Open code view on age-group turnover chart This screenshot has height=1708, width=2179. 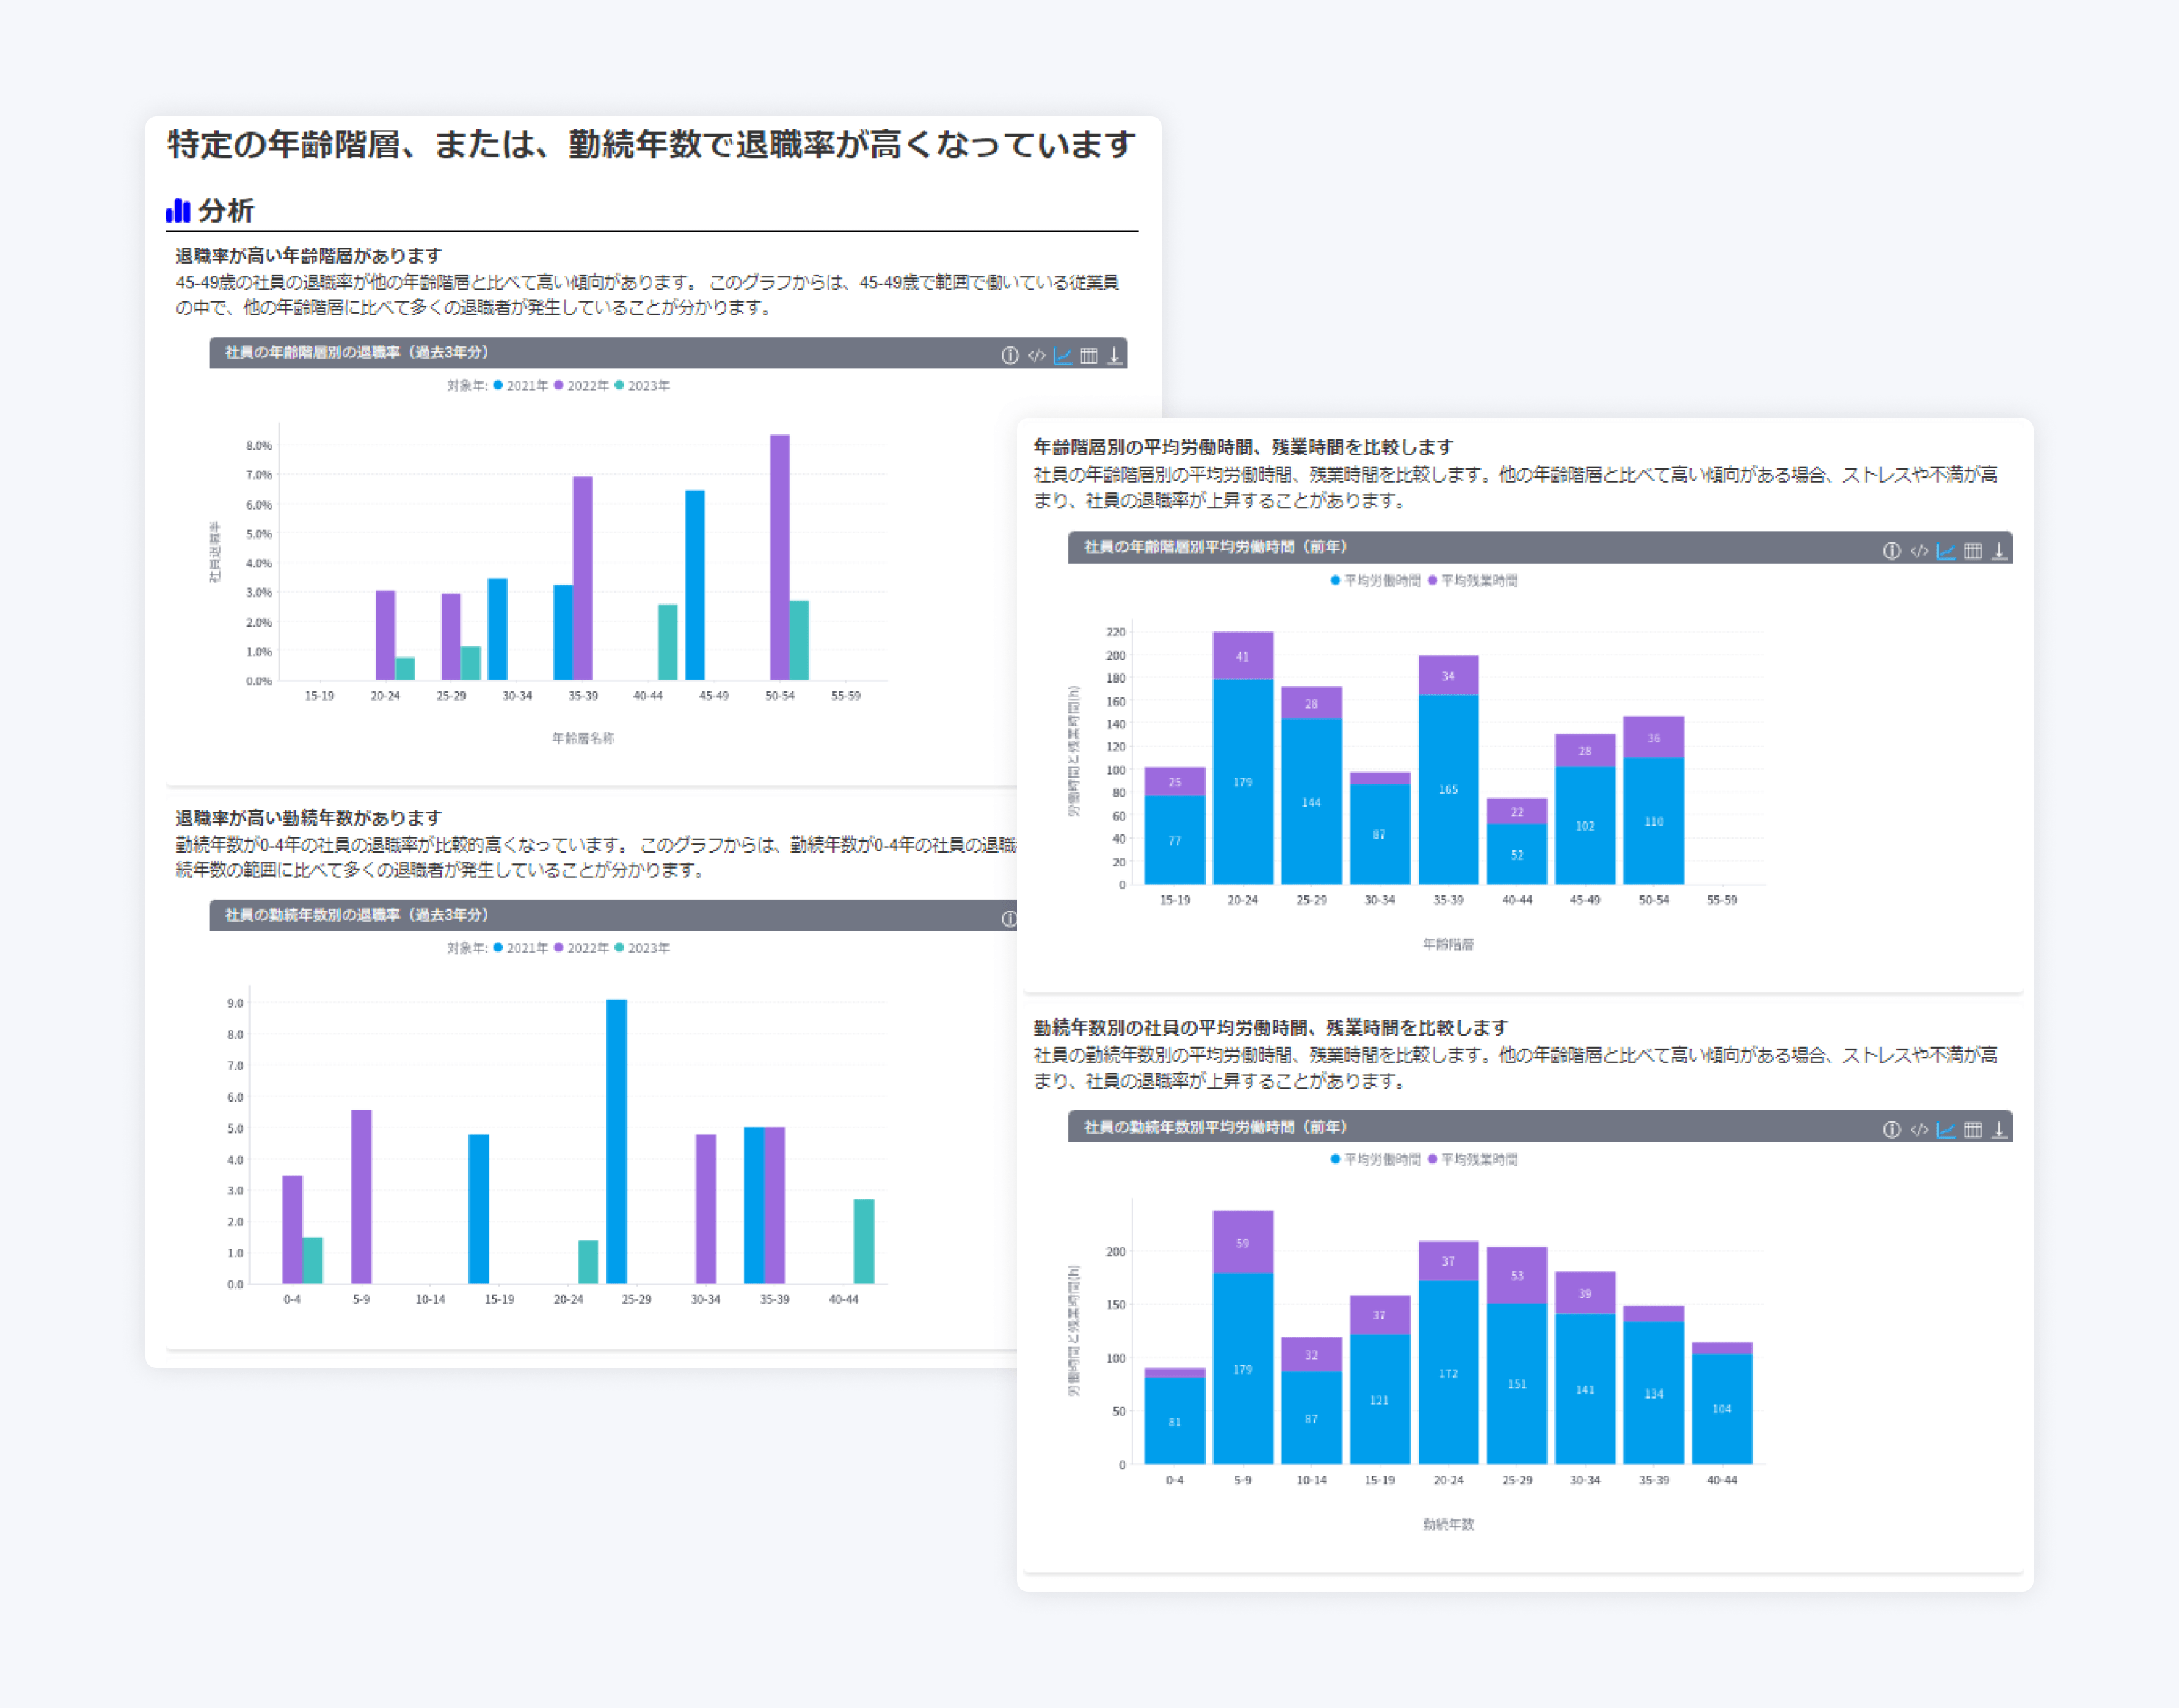(1036, 355)
